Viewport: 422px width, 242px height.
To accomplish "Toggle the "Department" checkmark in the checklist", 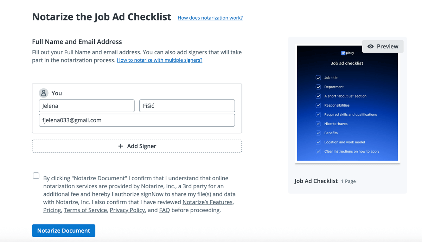I will click(318, 87).
